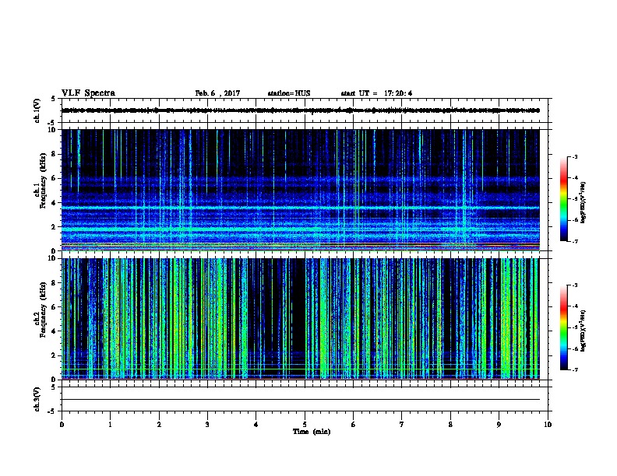Select the flat ch.3 voltage trace panel

tap(305, 399)
